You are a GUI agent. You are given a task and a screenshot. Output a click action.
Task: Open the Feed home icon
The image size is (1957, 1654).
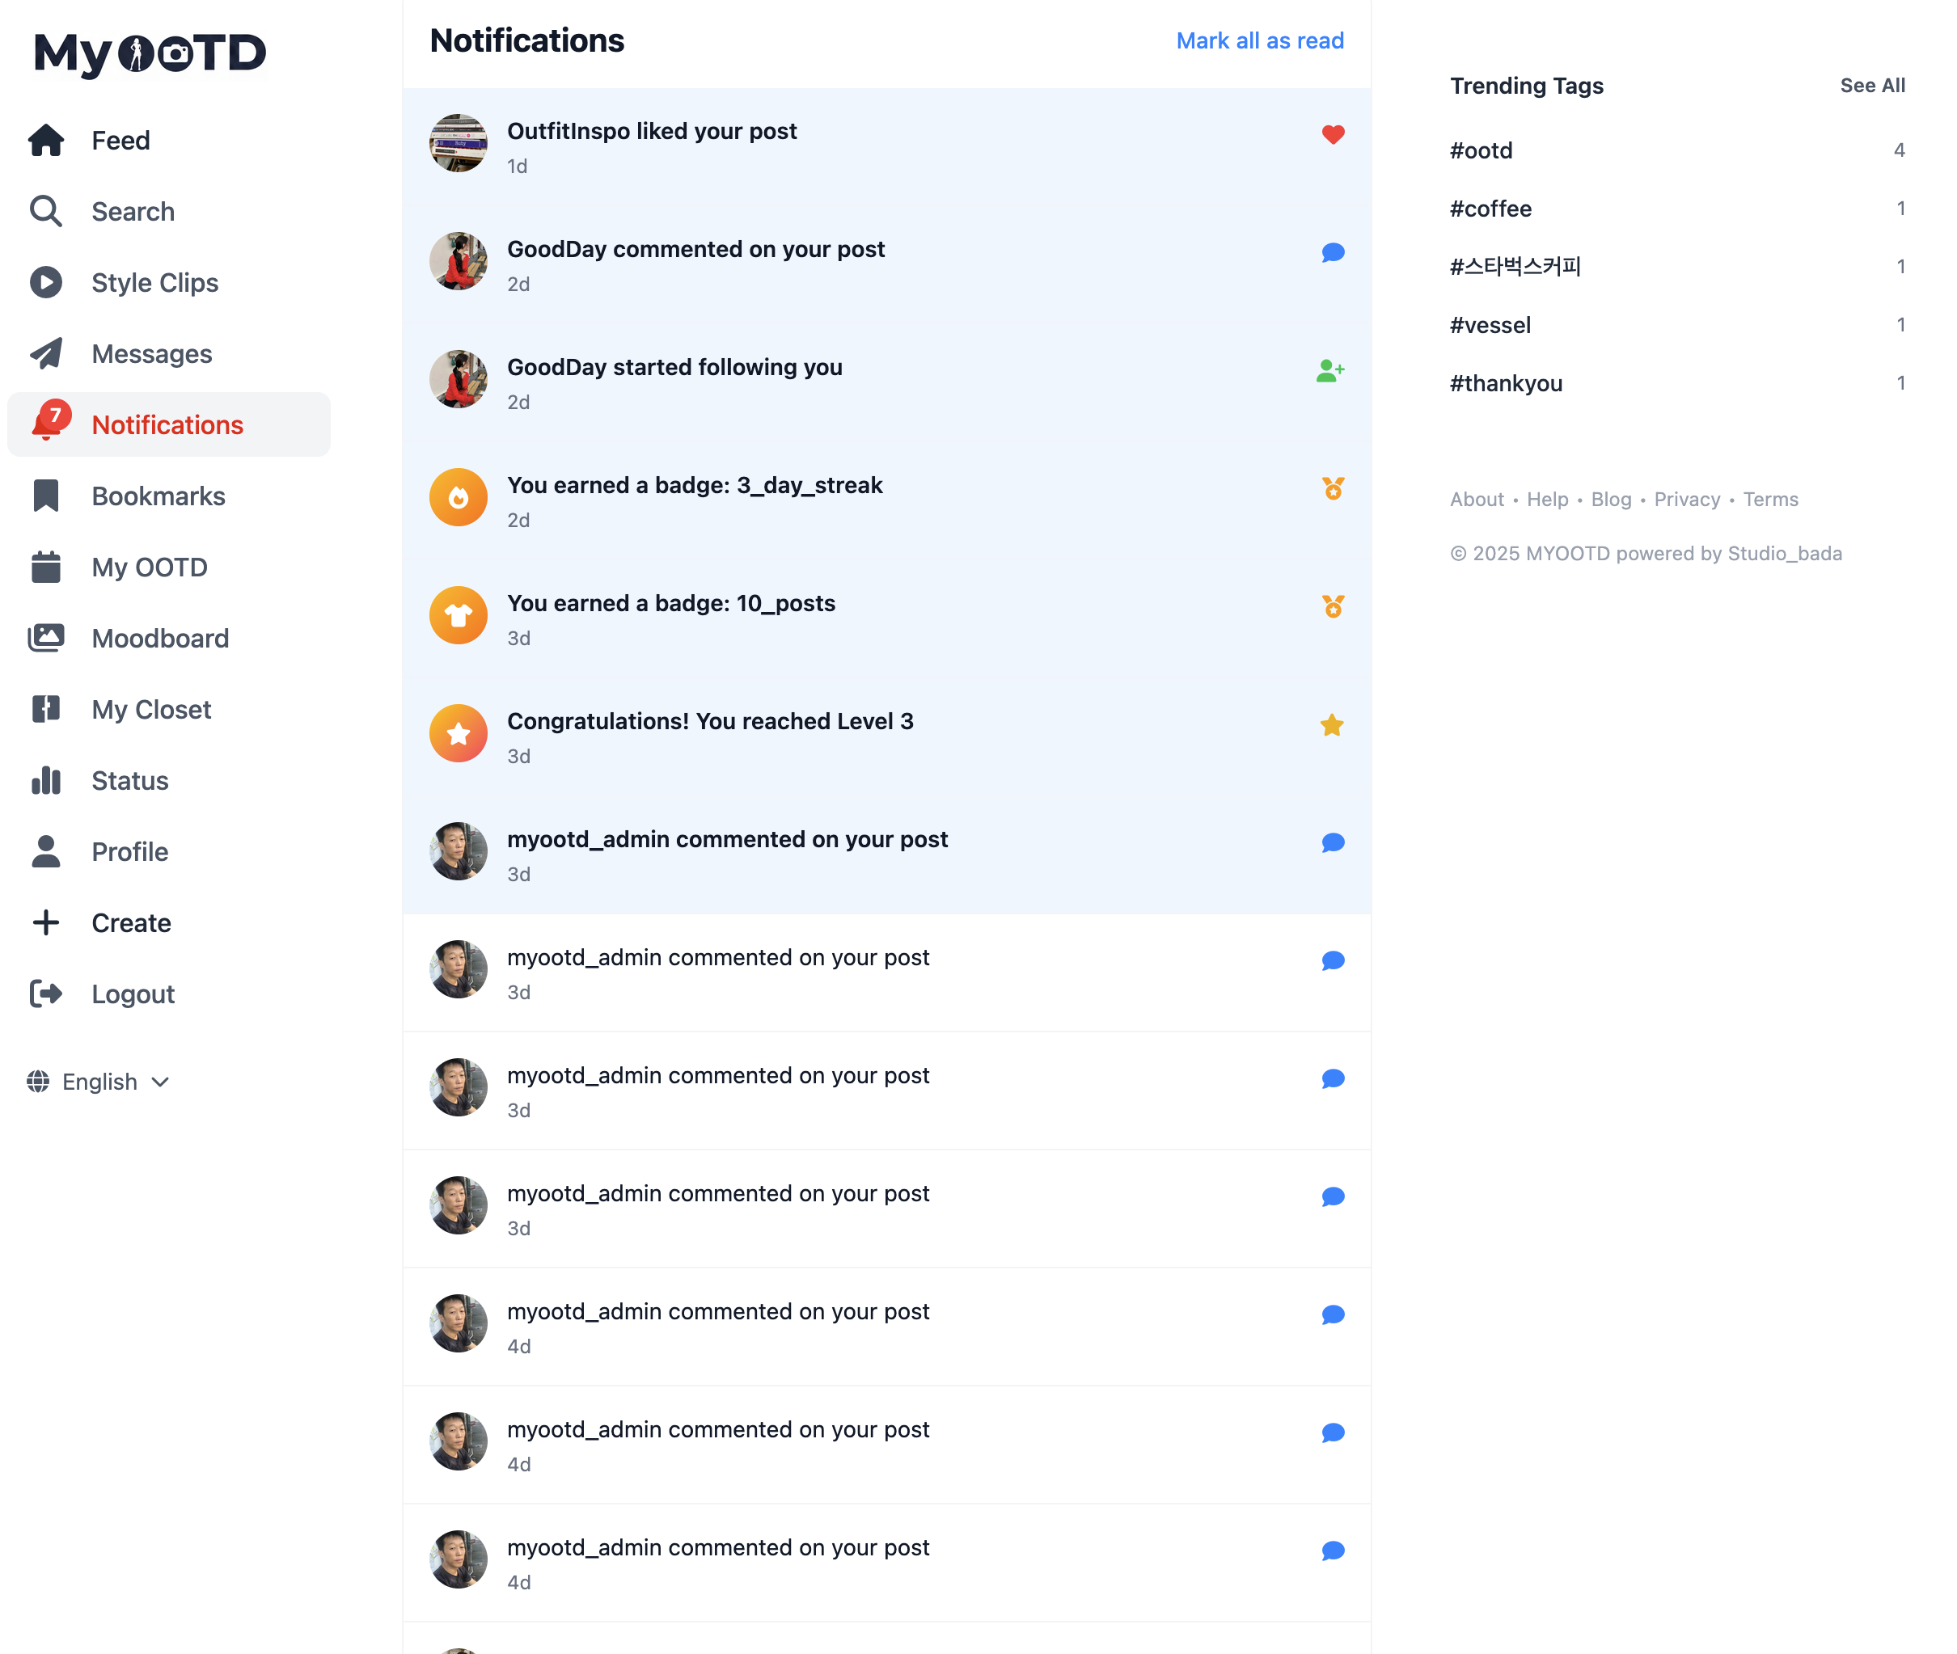[46, 140]
